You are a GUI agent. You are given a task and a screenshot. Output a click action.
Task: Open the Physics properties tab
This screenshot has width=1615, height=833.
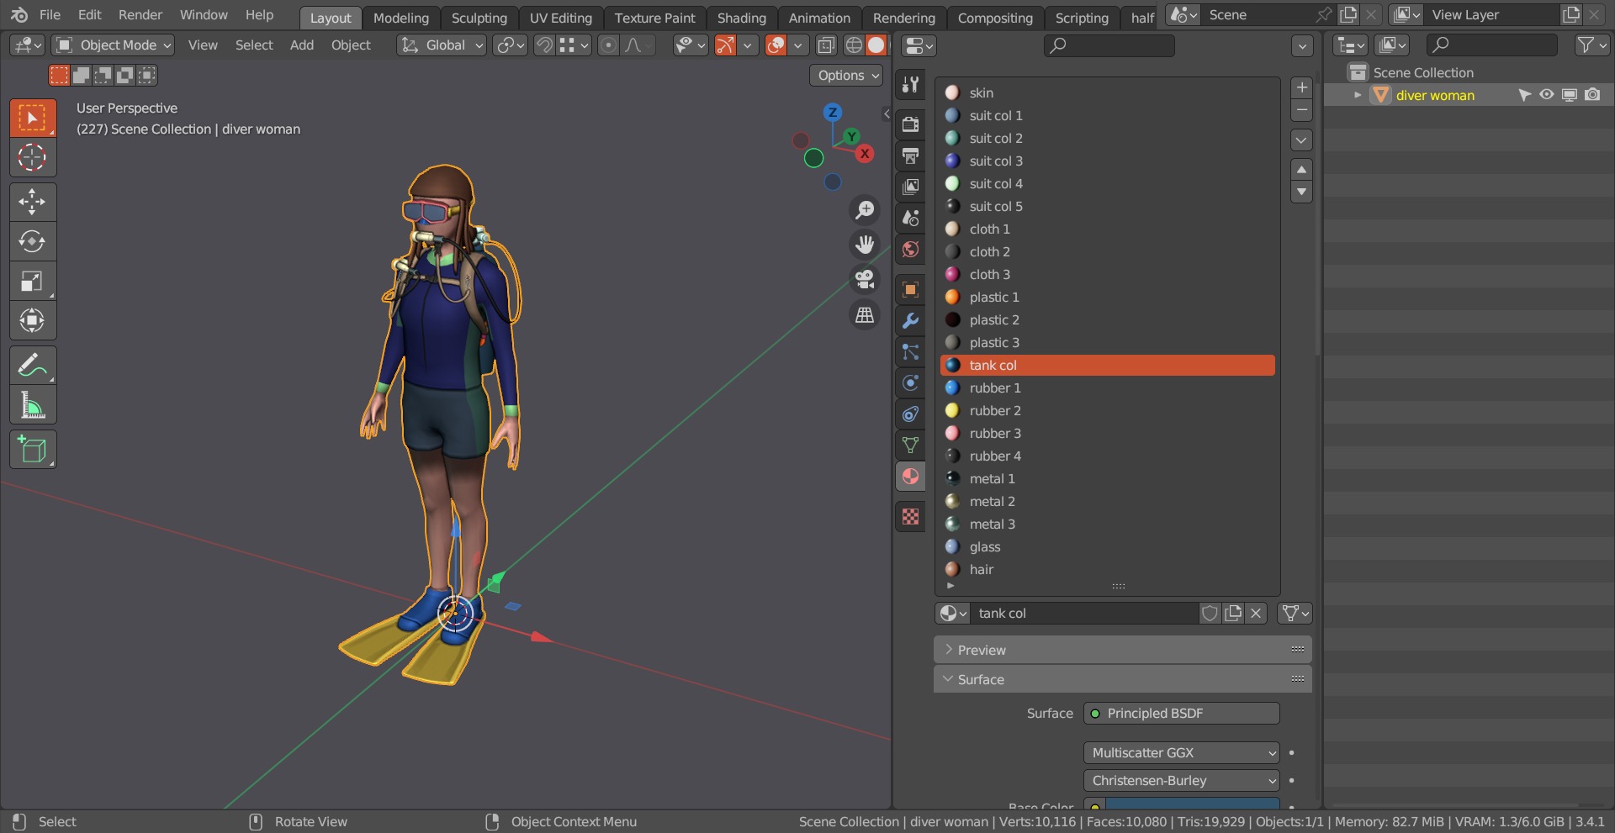tap(910, 383)
